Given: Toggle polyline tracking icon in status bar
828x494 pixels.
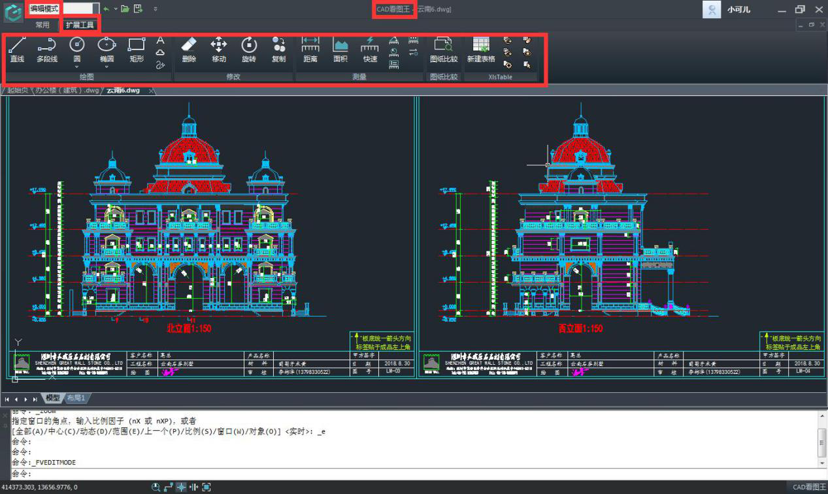Looking at the screenshot, I should 169,487.
